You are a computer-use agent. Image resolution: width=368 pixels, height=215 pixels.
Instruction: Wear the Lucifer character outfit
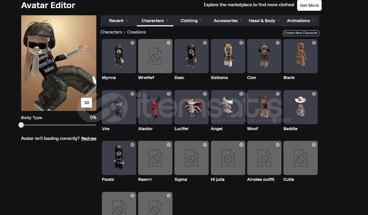click(191, 107)
